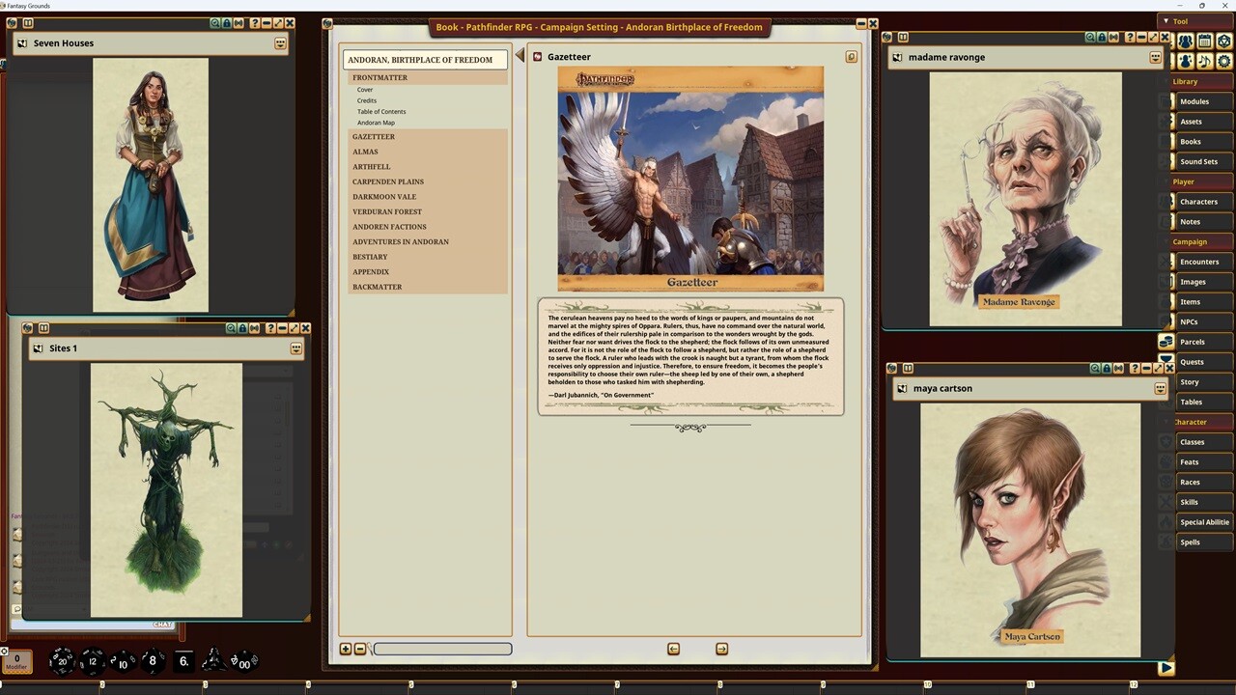Open the sound playback tool icon
Image resolution: width=1236 pixels, height=695 pixels.
point(1205,61)
